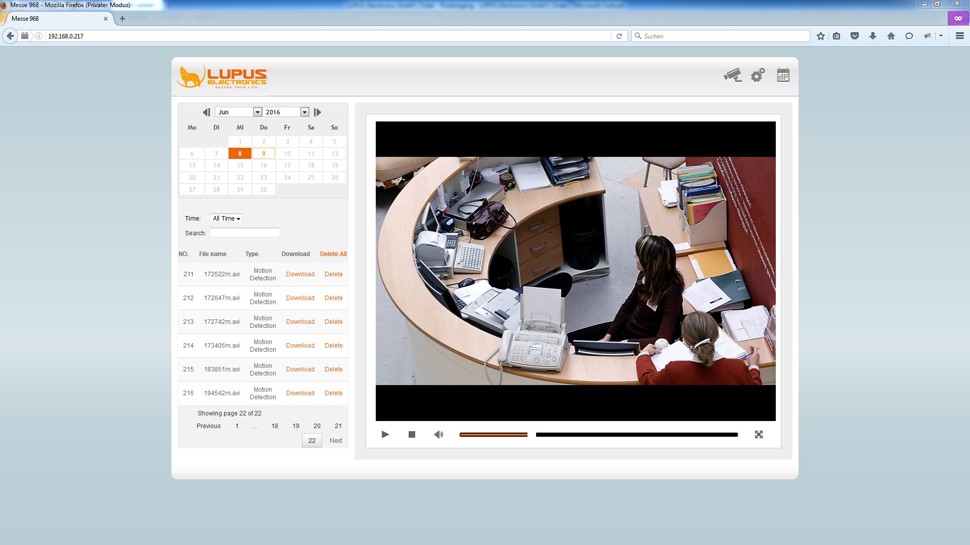Delete the recording 194542m.avi
970x545 pixels.
pos(333,393)
